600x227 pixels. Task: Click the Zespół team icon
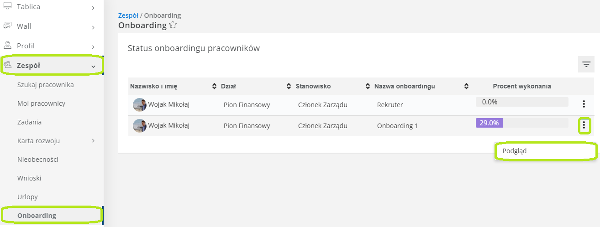7,65
